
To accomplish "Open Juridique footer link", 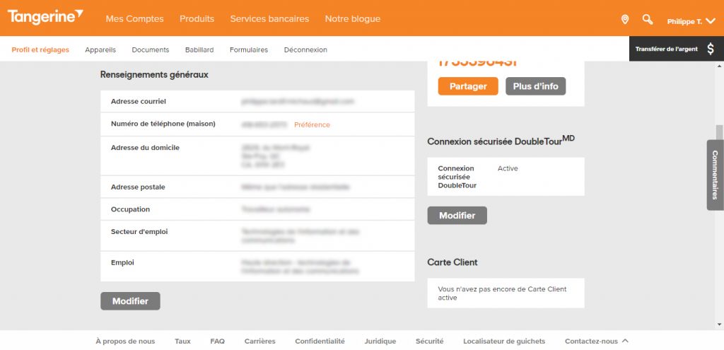I will 380,342.
